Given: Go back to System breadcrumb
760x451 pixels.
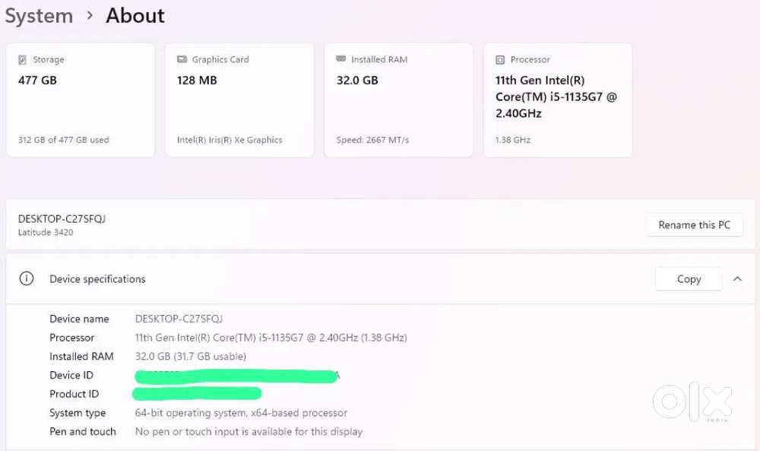Looking at the screenshot, I should point(39,16).
